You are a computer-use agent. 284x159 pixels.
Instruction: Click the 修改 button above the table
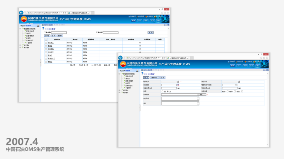pyautogui.click(x=54, y=36)
